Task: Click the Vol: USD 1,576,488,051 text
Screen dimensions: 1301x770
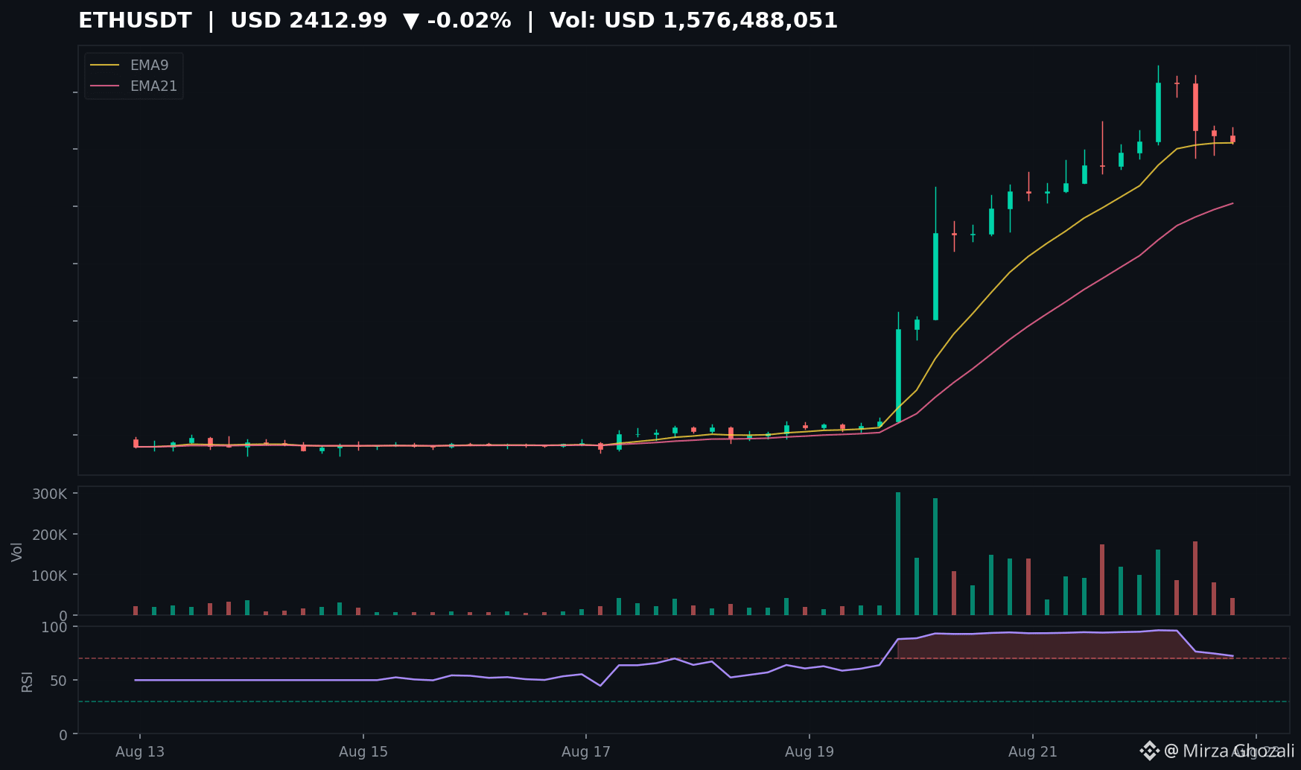Action: 693,20
